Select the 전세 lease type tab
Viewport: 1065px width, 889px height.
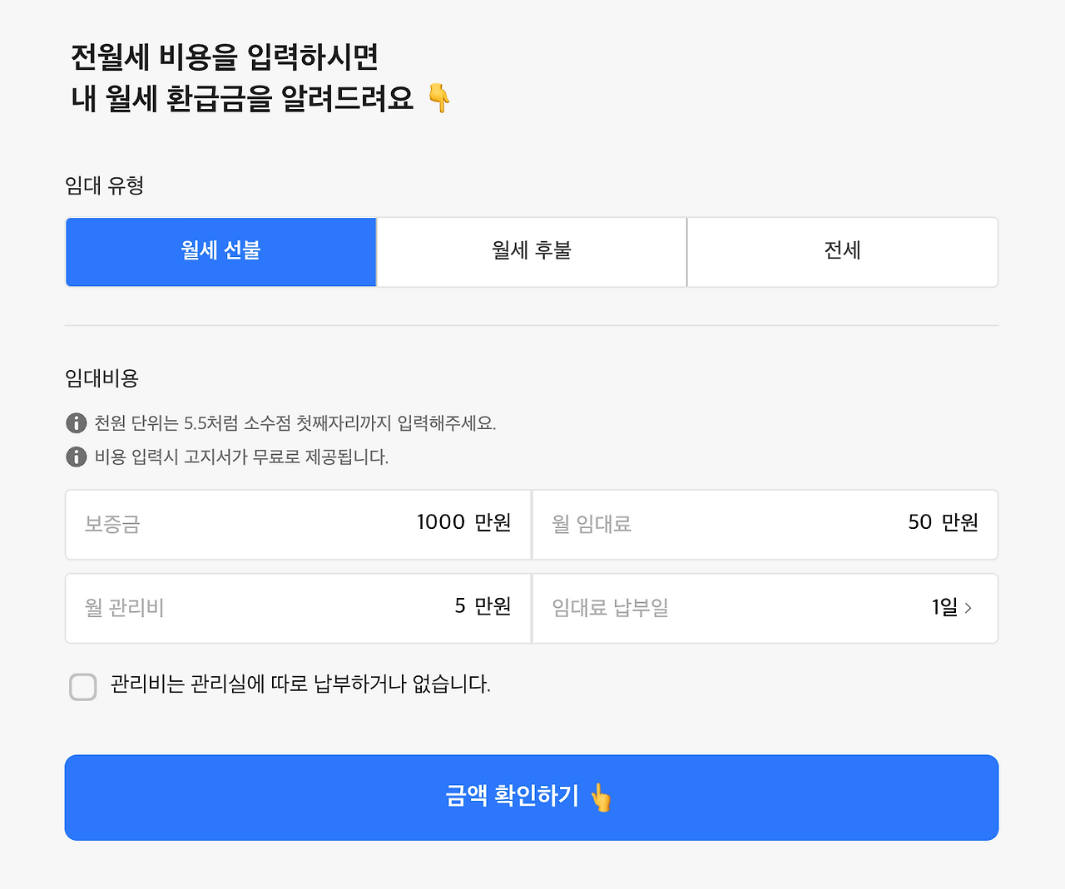click(x=842, y=252)
